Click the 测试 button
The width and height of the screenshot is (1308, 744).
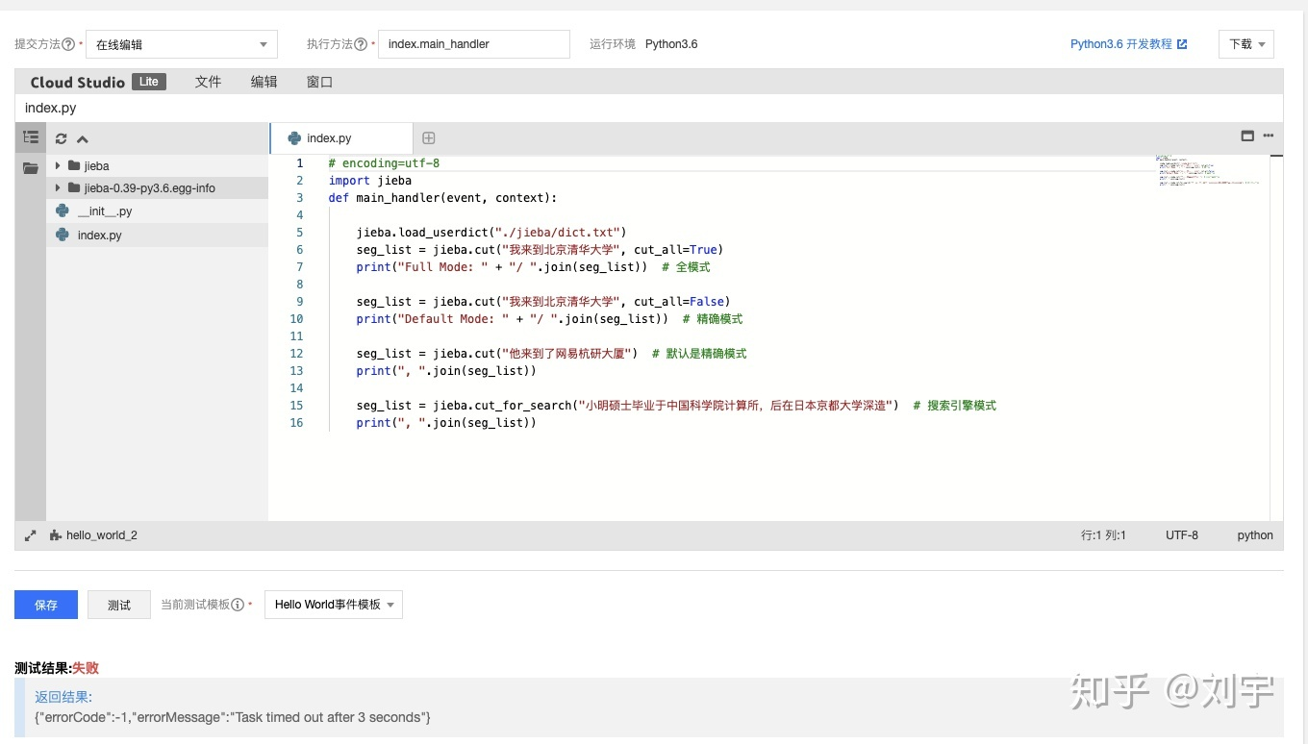(119, 605)
